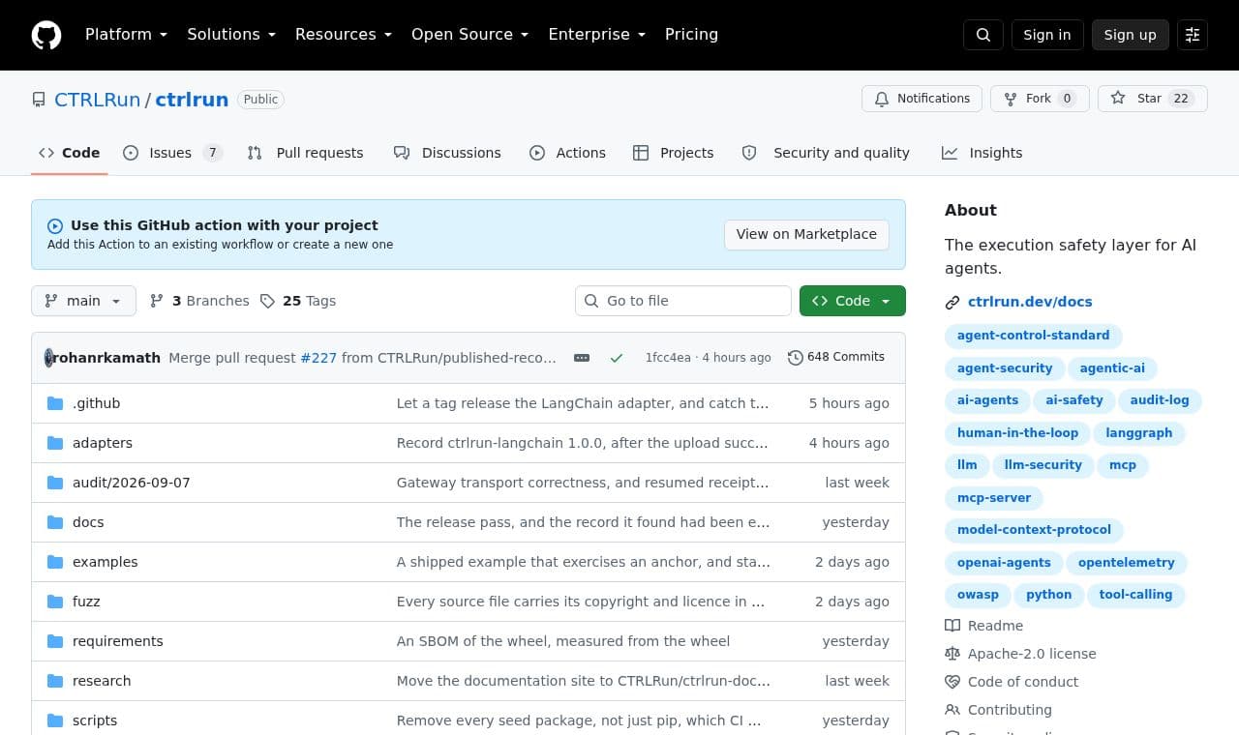Expand the Enterprise menu
Screen dimensions: 1239x735
point(597,35)
